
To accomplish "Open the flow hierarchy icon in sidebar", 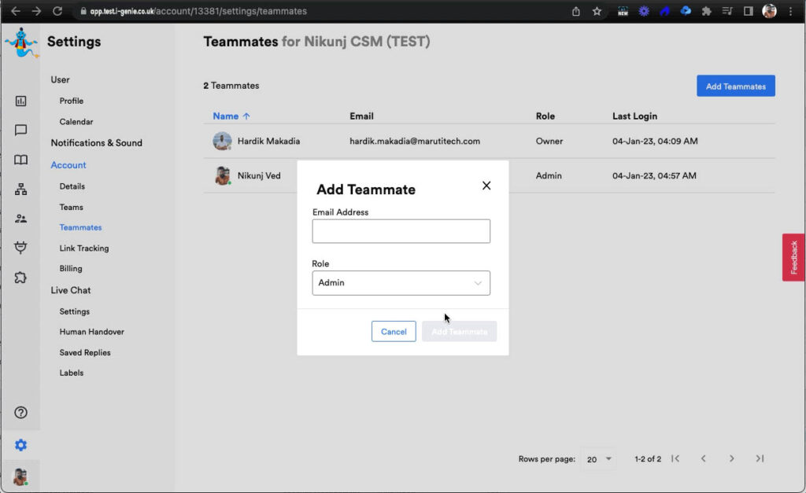I will pos(20,189).
